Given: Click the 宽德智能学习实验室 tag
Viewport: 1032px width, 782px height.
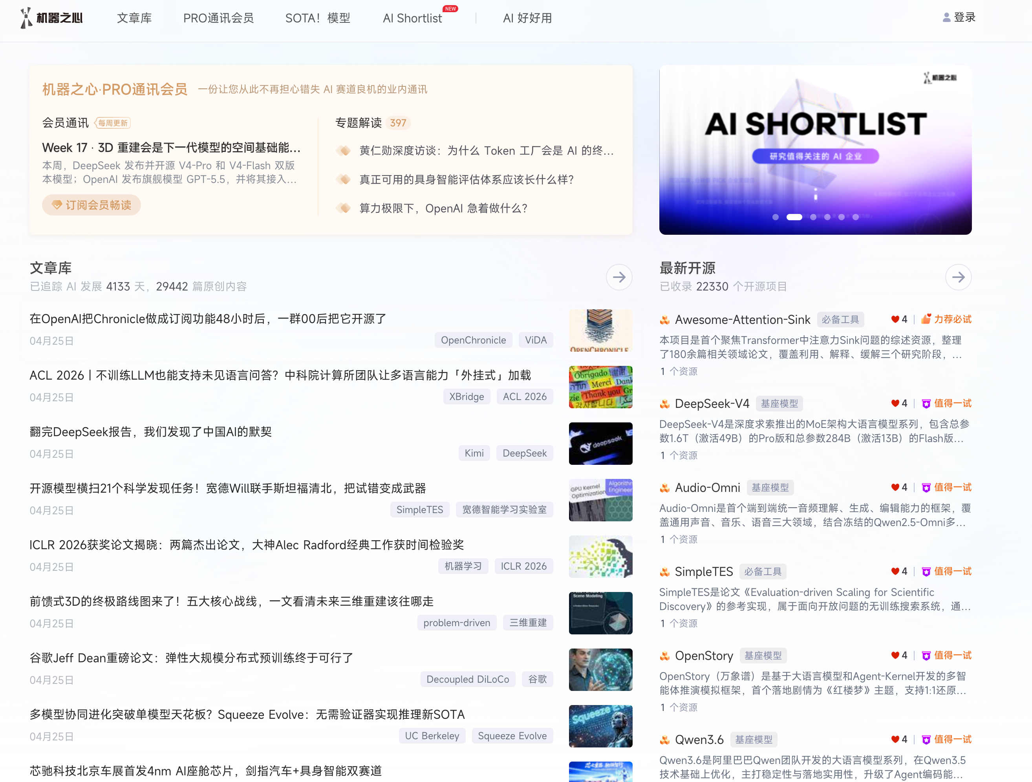Looking at the screenshot, I should click(504, 510).
